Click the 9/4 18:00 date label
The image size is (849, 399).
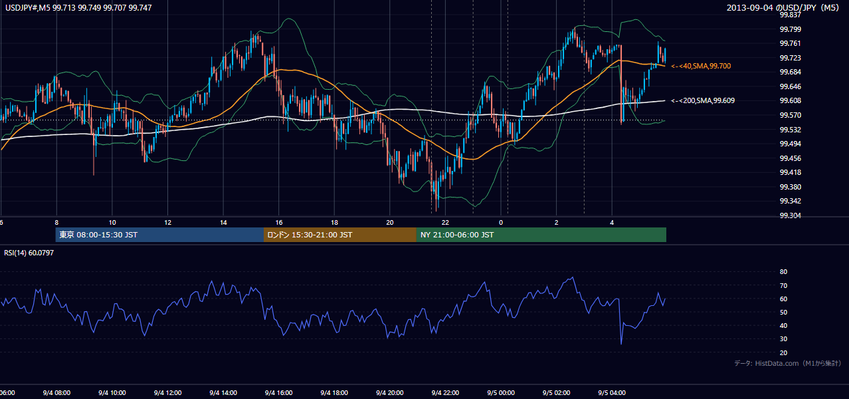click(333, 392)
